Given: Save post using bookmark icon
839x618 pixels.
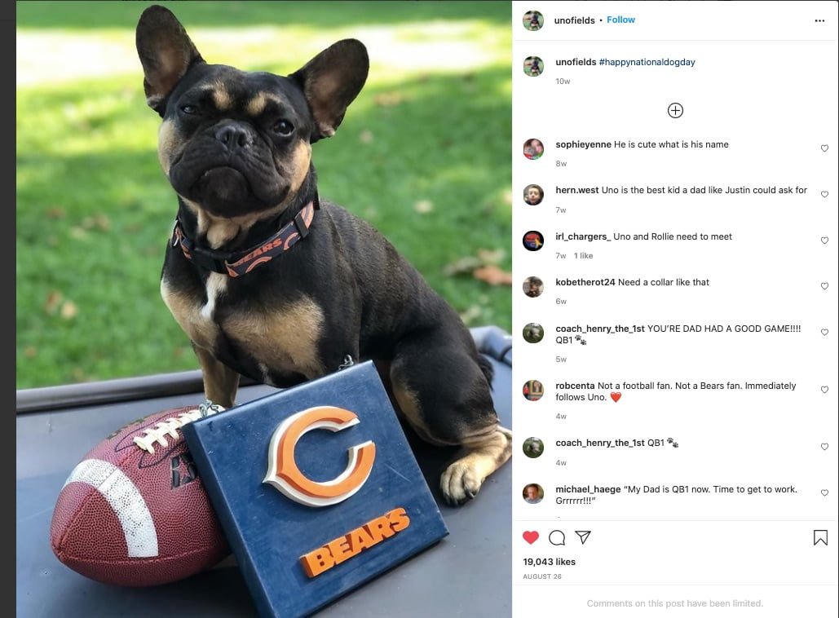Looking at the screenshot, I should pyautogui.click(x=820, y=537).
